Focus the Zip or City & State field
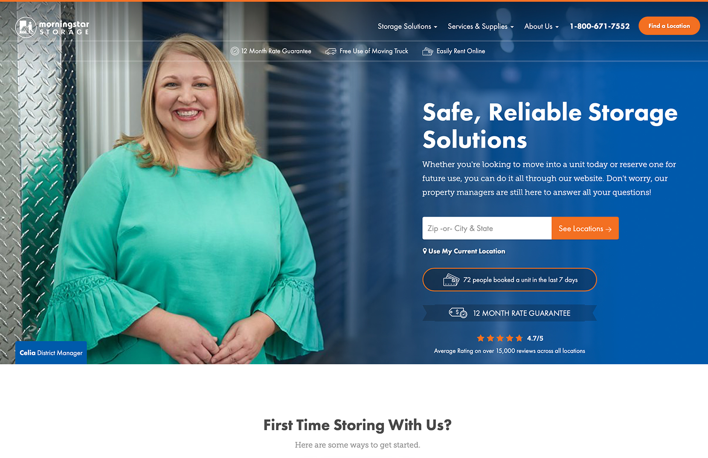 click(x=487, y=229)
